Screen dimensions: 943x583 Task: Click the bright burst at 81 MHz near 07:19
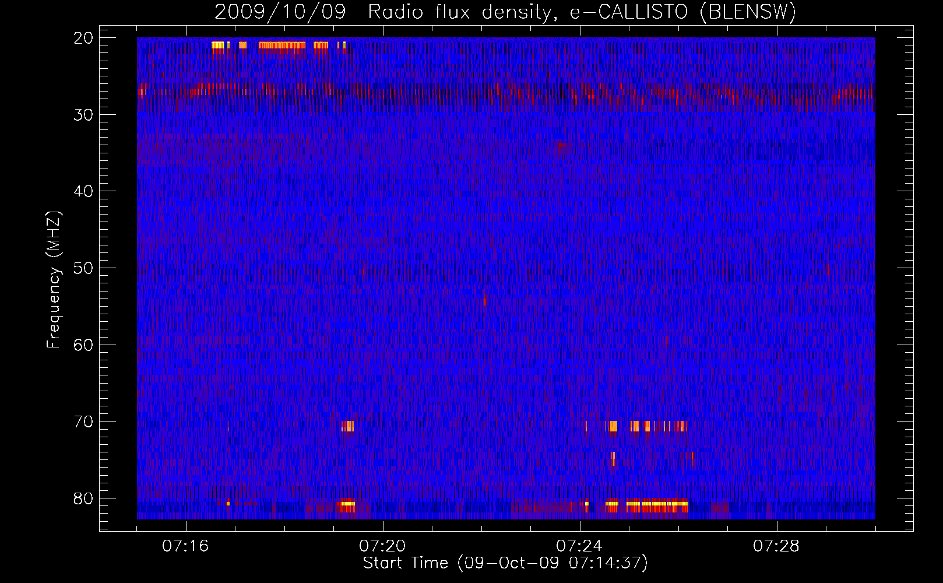(347, 505)
